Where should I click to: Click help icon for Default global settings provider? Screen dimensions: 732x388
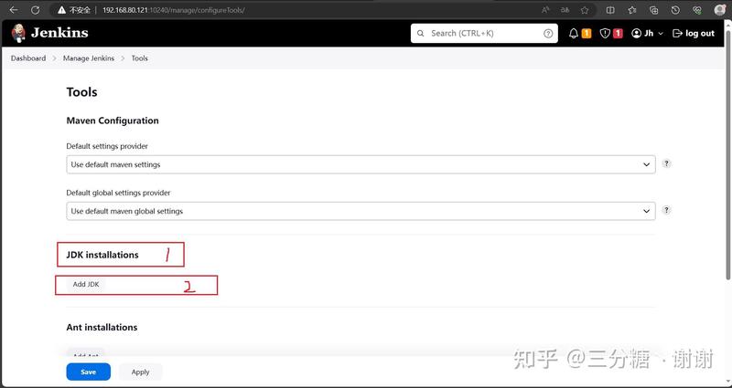(x=667, y=210)
